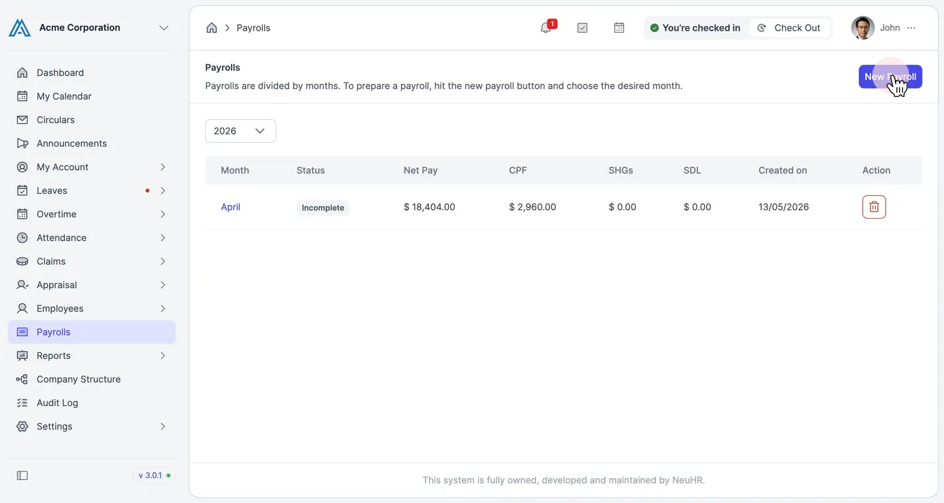Delete the April payroll with trash icon
This screenshot has width=944, height=503.
coord(874,207)
